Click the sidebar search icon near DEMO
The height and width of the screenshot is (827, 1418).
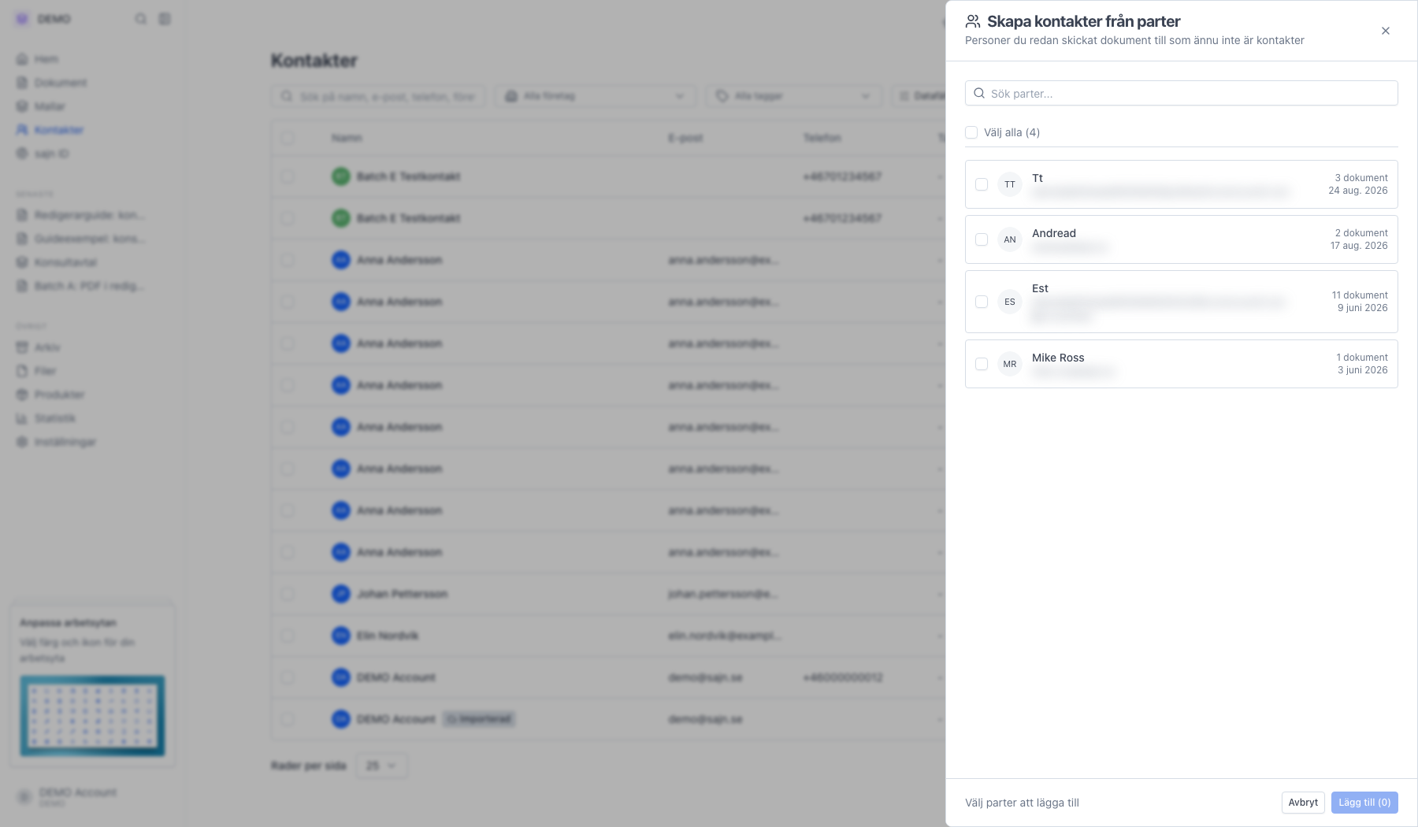[x=140, y=19]
